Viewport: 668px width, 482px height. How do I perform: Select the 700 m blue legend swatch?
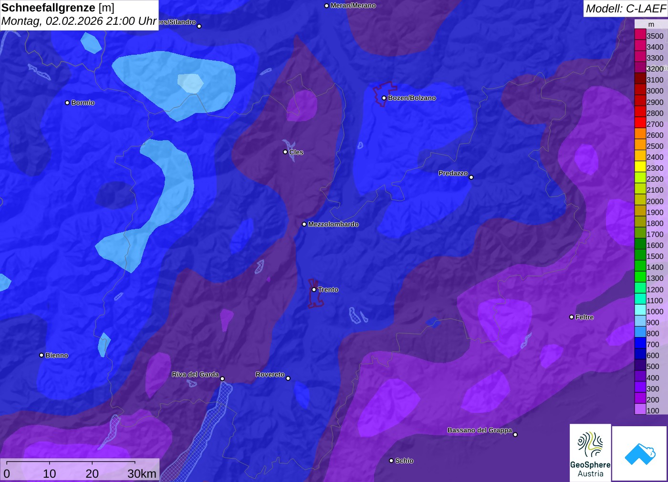(640, 344)
